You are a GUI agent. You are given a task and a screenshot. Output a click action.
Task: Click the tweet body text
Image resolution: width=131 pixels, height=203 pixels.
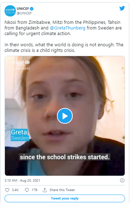pos(64,36)
